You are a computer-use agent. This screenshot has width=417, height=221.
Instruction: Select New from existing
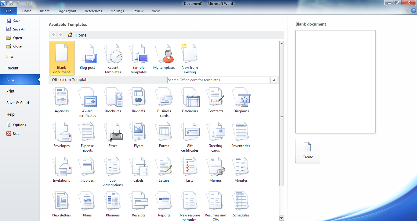[190, 58]
